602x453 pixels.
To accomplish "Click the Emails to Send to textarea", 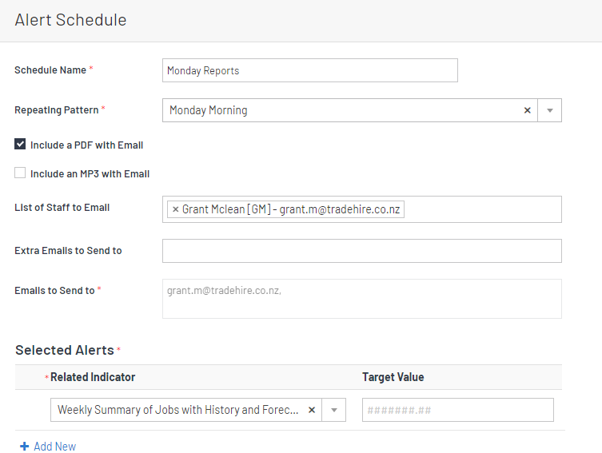I will pos(361,298).
